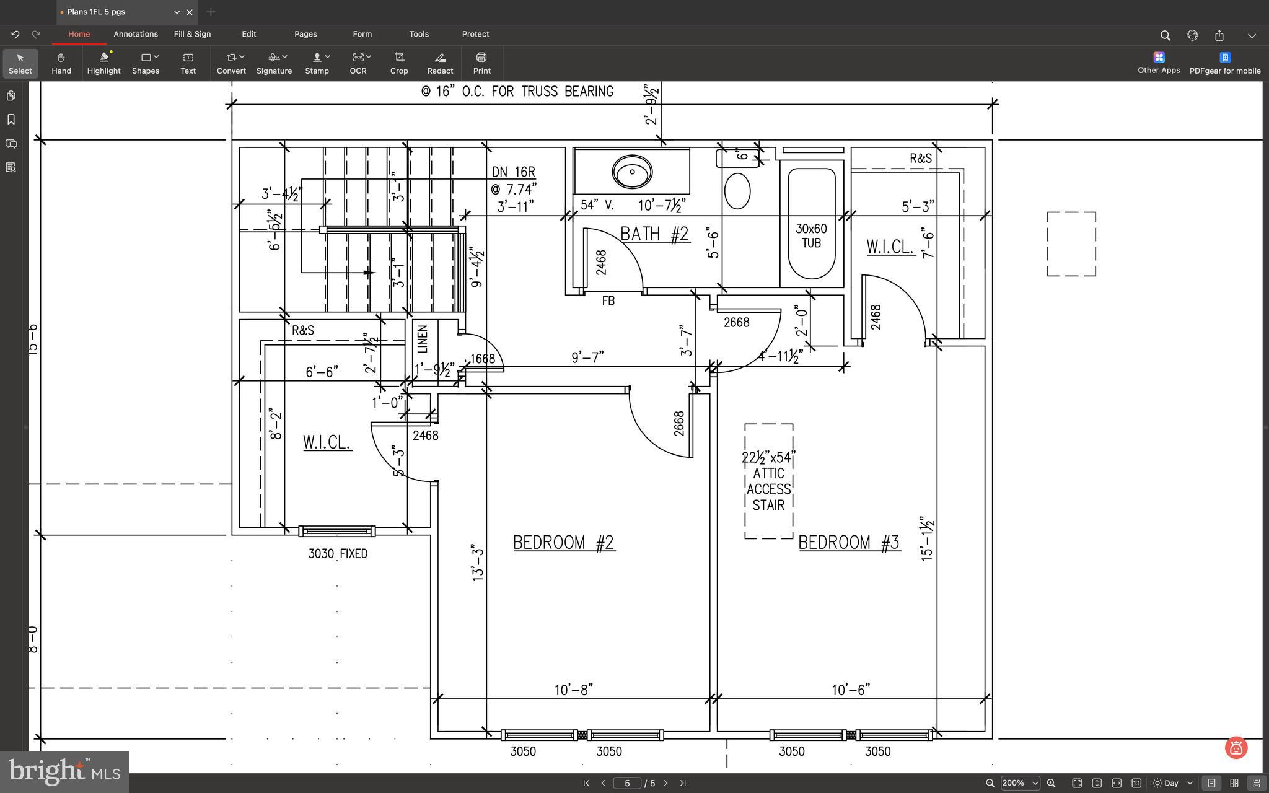Open the comments sidebar panel
Screen dimensions: 1269x793
click(11, 144)
